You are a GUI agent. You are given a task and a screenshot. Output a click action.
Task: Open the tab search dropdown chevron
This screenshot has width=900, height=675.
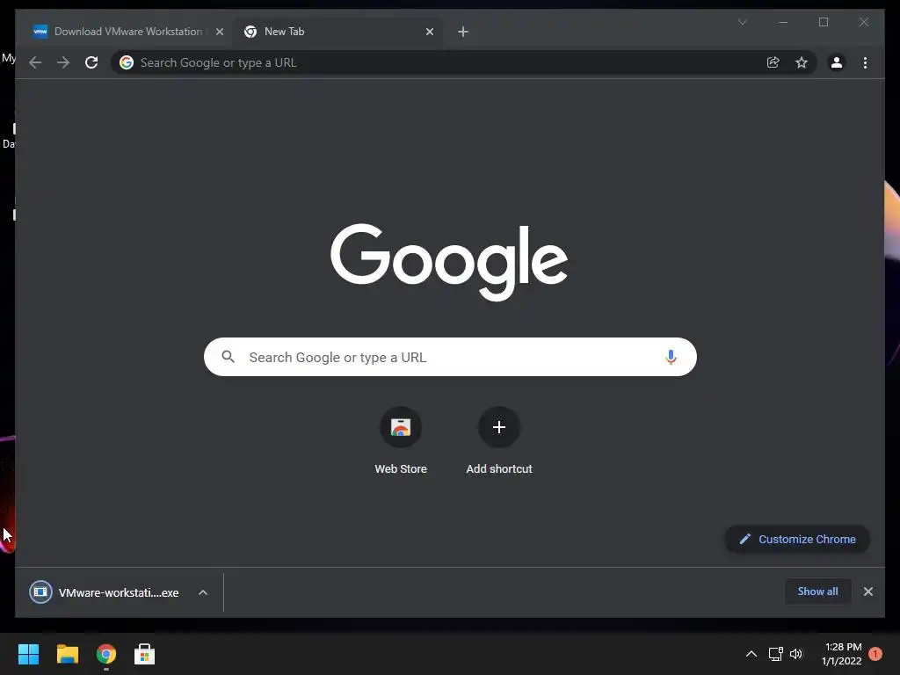point(742,22)
